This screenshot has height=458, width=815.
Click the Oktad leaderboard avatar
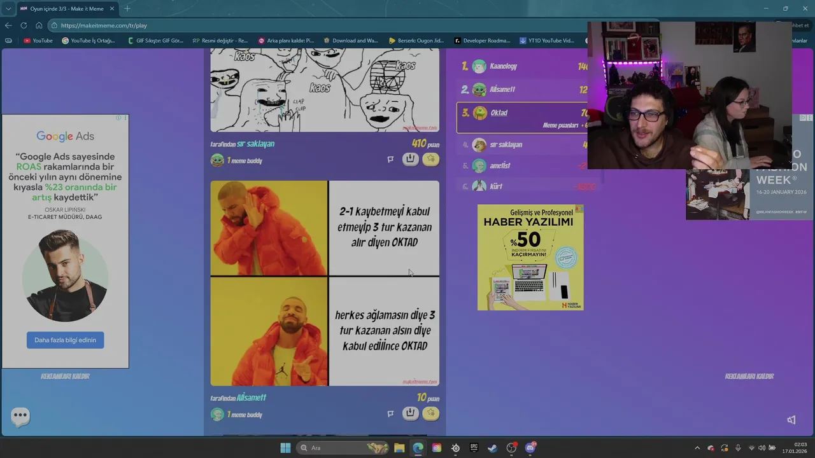tap(479, 113)
